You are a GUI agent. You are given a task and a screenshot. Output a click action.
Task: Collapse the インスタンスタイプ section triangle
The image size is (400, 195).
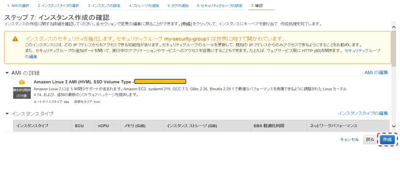[x=7, y=114]
